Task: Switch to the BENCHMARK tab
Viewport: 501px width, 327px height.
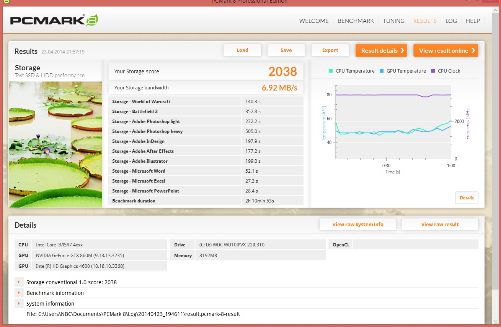Action: [x=356, y=21]
